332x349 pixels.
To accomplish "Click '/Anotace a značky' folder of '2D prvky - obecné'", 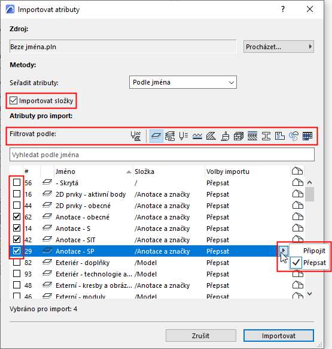I will click(x=162, y=206).
